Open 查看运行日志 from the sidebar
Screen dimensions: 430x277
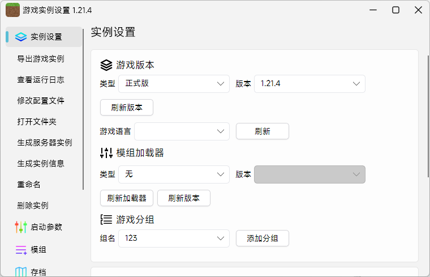[x=41, y=80]
